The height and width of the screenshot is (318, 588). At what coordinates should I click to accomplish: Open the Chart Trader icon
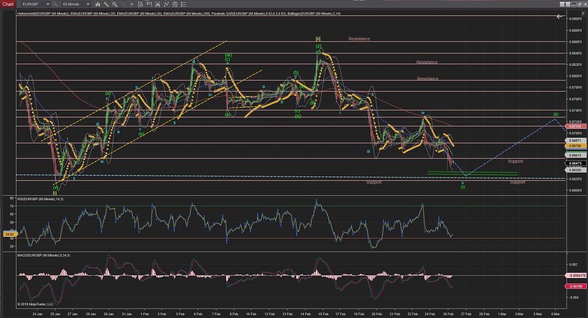pyautogui.click(x=149, y=4)
